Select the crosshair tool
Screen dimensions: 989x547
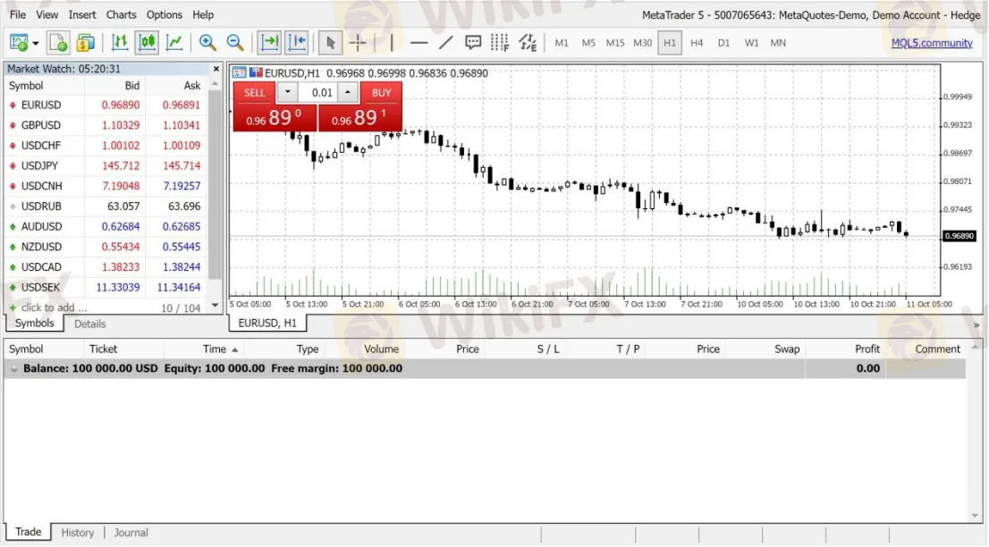tap(358, 42)
